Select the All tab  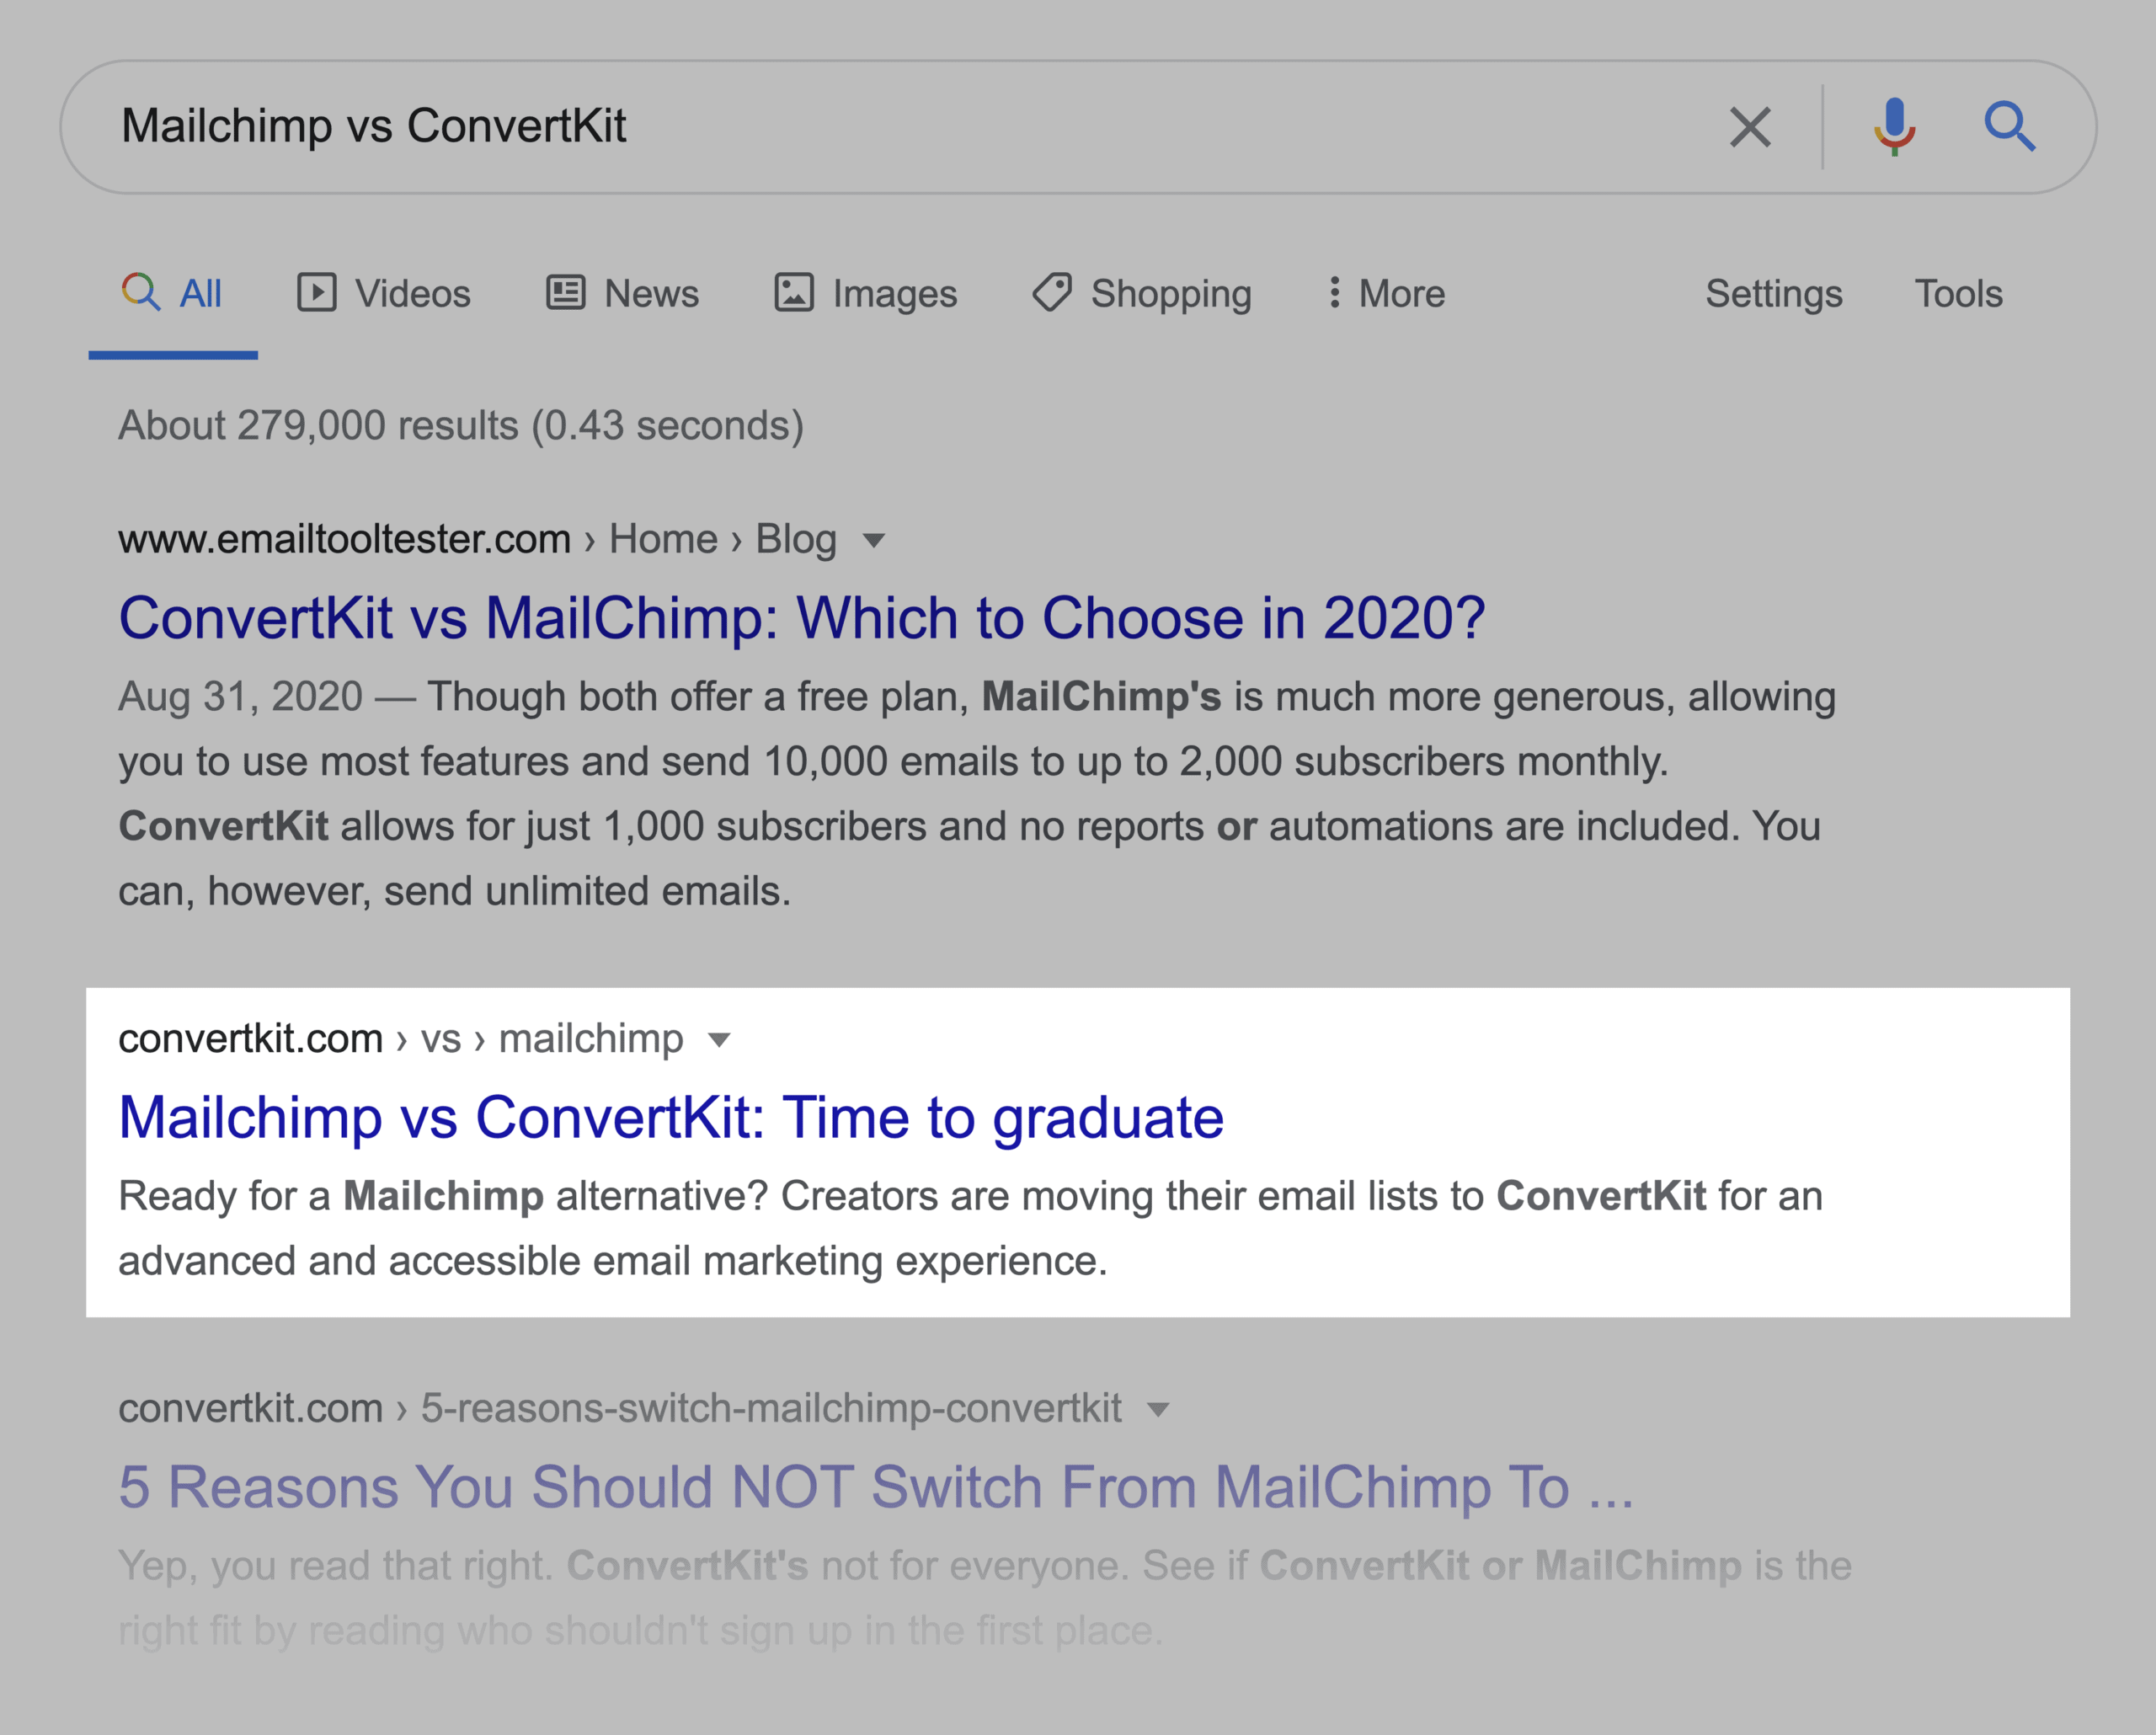click(172, 294)
